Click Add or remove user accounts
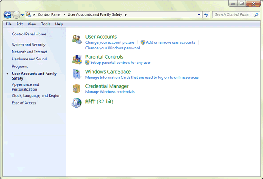Image resolution: width=263 pixels, height=179 pixels. coord(171,42)
